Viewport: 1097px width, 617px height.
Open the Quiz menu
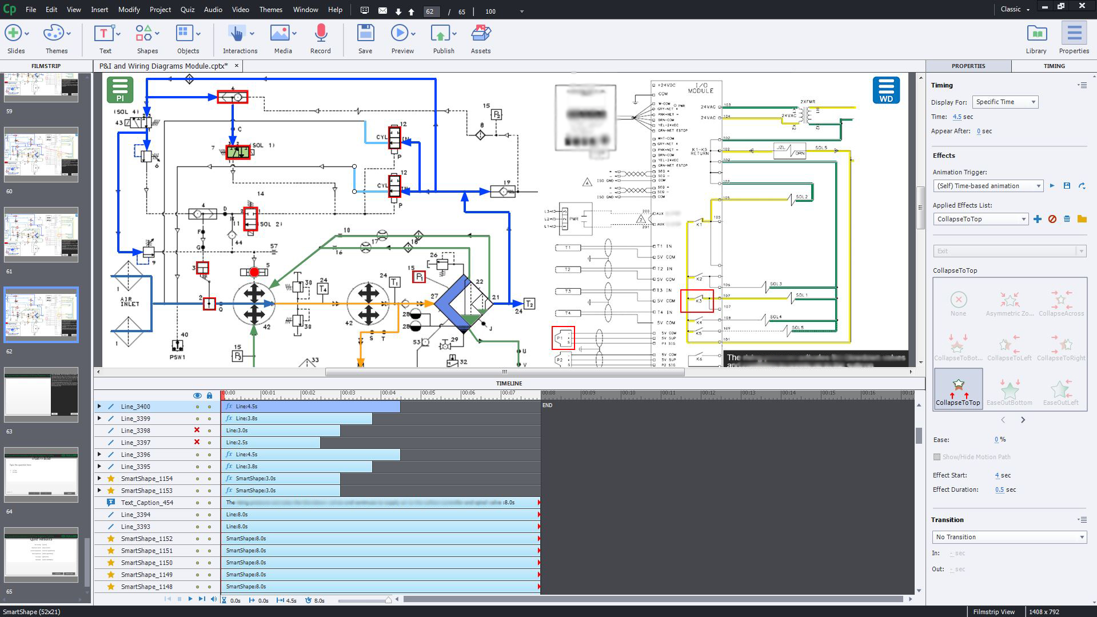(x=187, y=10)
